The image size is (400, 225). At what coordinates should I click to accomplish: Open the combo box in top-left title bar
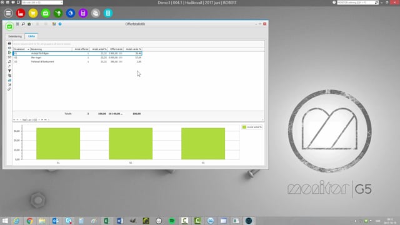point(42,2)
